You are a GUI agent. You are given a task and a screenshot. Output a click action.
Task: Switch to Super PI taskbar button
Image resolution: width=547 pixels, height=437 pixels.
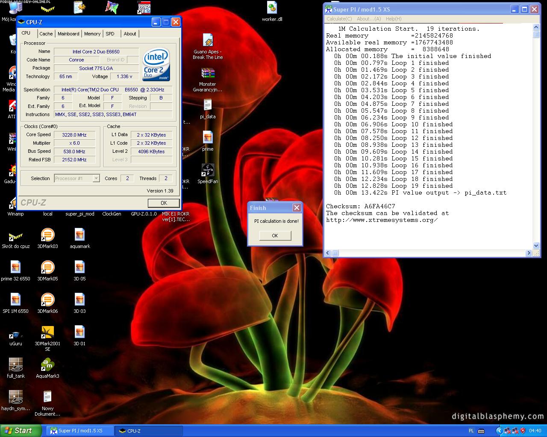click(80, 431)
